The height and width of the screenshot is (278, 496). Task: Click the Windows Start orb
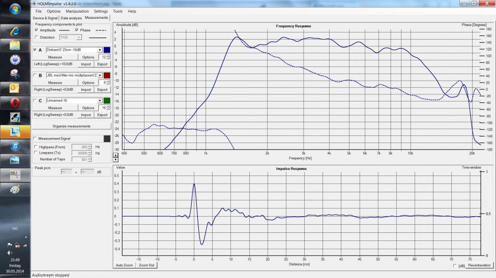pos(15,9)
